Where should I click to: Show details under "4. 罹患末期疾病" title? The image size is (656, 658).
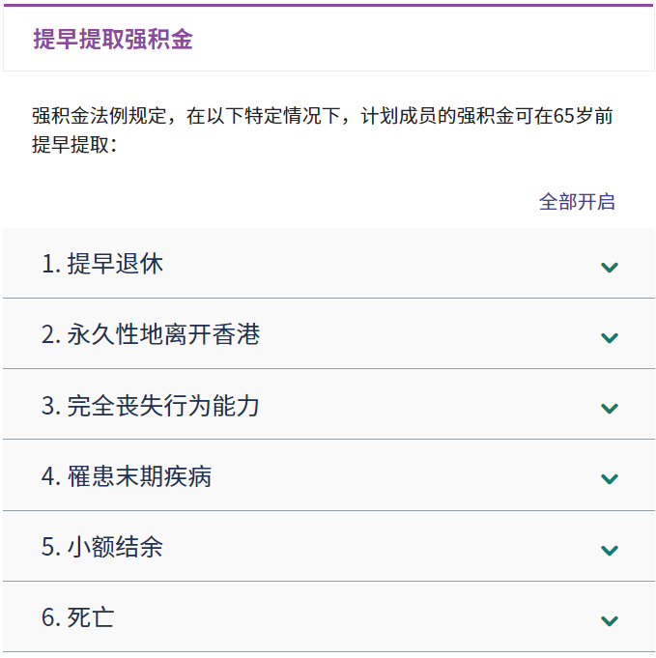coord(127,475)
